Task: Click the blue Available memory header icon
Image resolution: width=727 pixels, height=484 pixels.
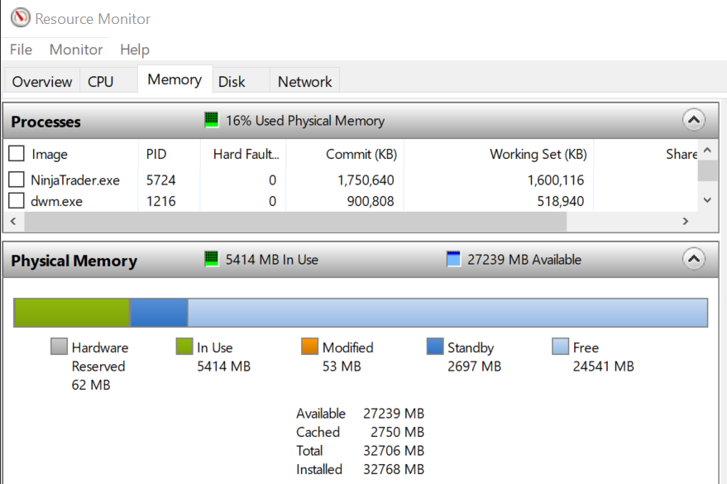Action: pos(453,259)
